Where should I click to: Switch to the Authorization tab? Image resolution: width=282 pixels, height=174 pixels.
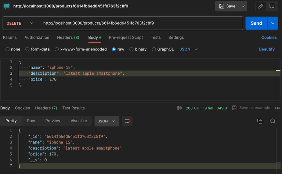point(37,38)
